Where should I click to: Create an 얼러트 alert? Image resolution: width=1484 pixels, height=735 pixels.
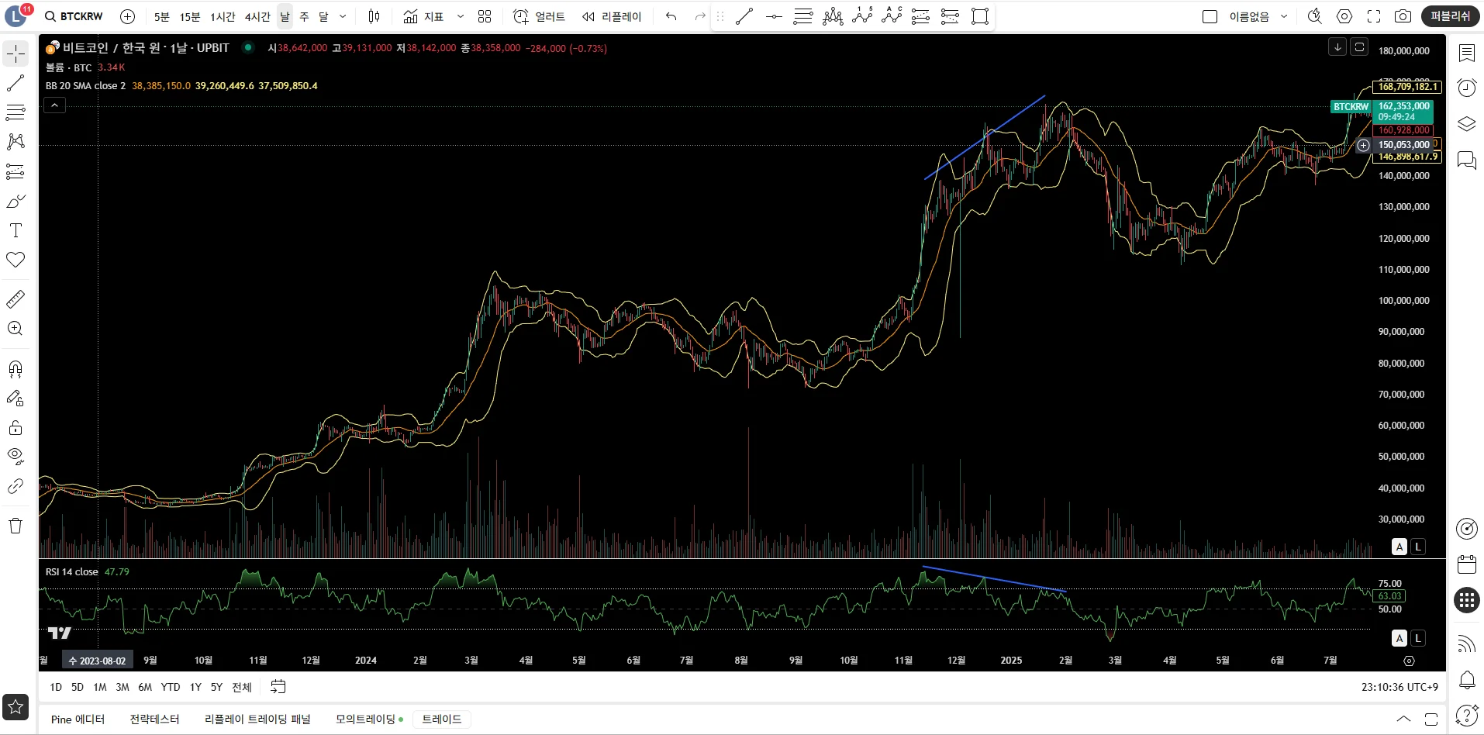point(540,16)
